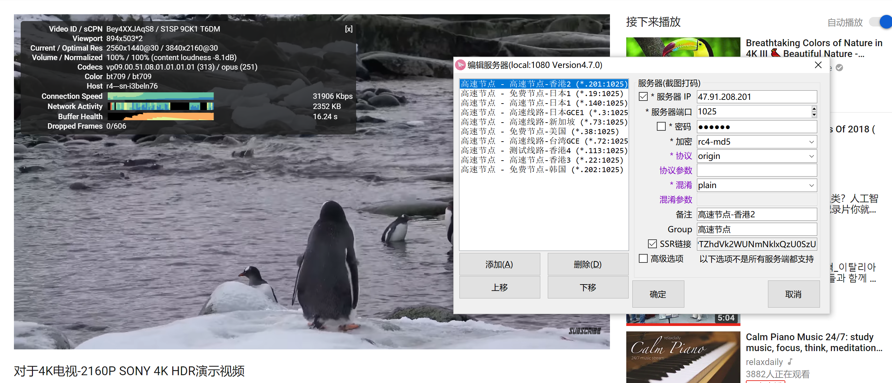Check the 高级选项 checkbox

643,258
